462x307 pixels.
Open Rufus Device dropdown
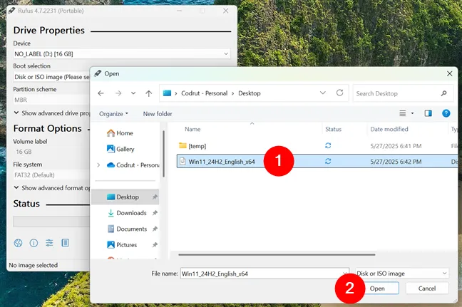122,54
